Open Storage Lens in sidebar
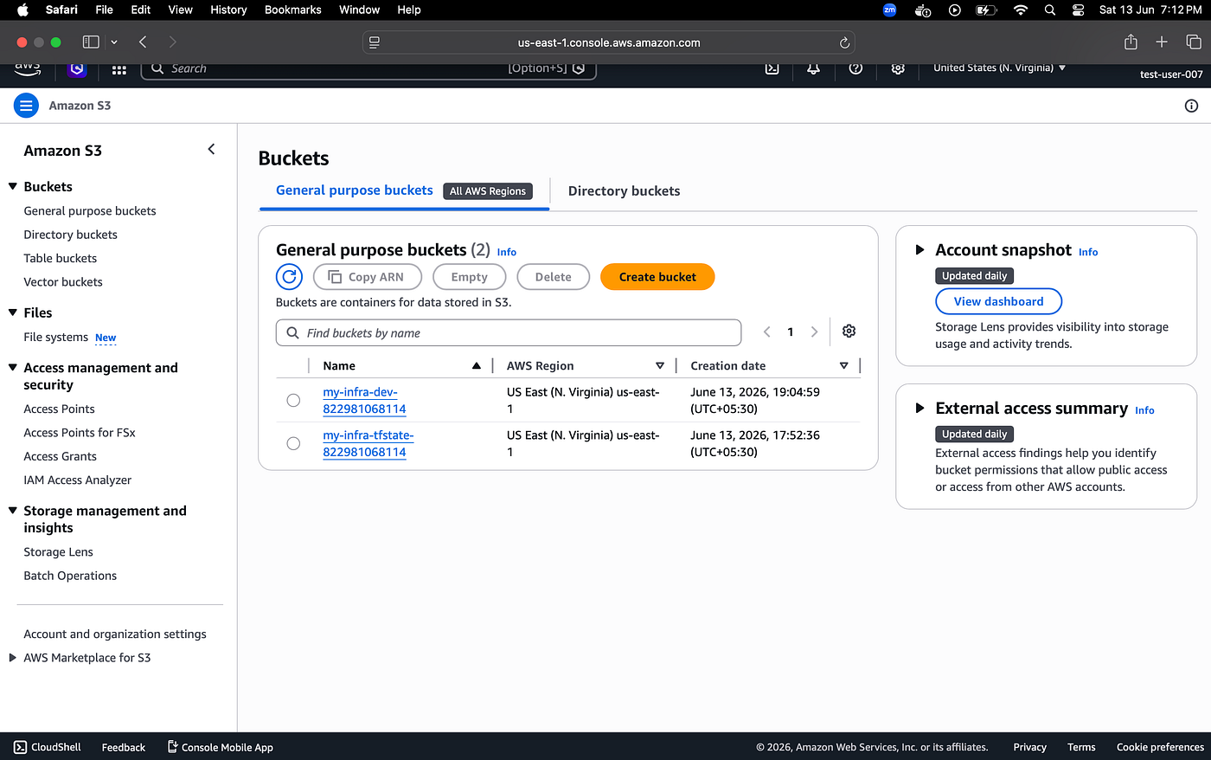This screenshot has height=760, width=1211. [58, 552]
